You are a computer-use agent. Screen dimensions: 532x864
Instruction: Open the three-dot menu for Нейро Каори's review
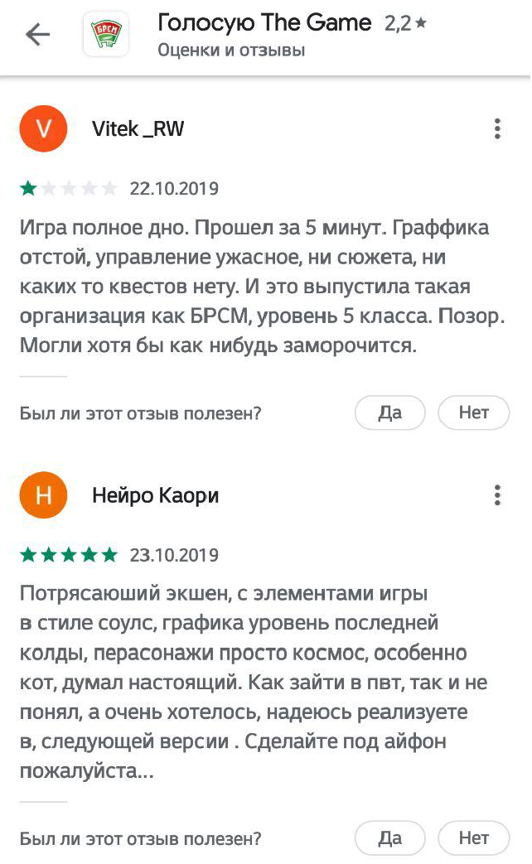[x=497, y=495]
